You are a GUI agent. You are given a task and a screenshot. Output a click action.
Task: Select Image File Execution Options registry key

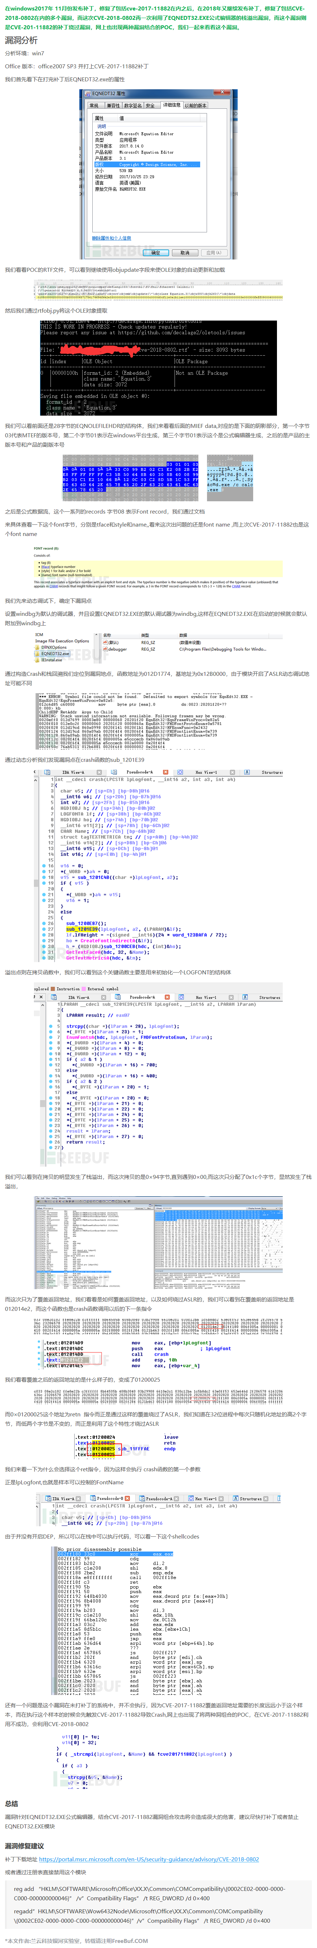click(62, 640)
